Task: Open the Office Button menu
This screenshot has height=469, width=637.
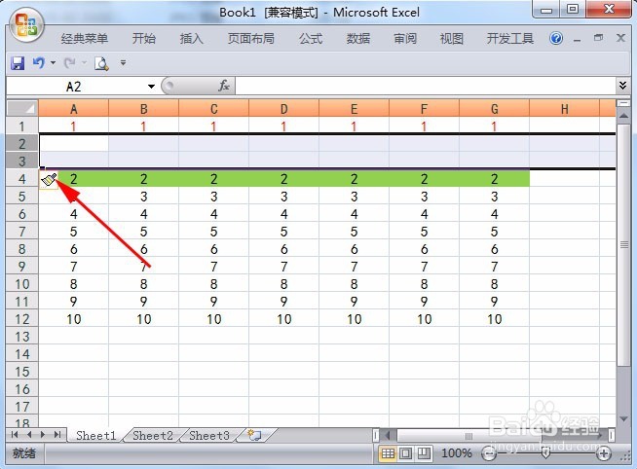Action: click(x=26, y=26)
